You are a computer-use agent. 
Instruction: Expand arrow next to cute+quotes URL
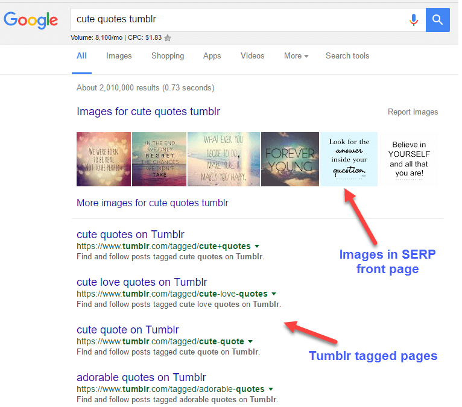point(257,246)
